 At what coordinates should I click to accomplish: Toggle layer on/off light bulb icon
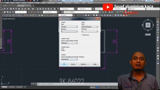click(65, 12)
